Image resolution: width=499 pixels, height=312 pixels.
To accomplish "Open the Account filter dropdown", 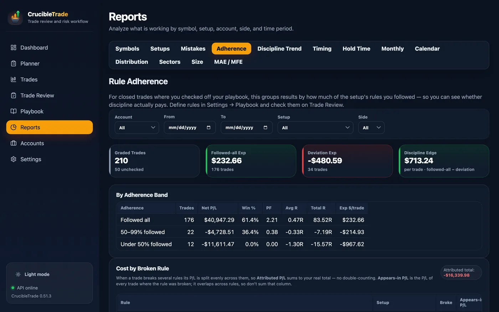I will (x=137, y=128).
